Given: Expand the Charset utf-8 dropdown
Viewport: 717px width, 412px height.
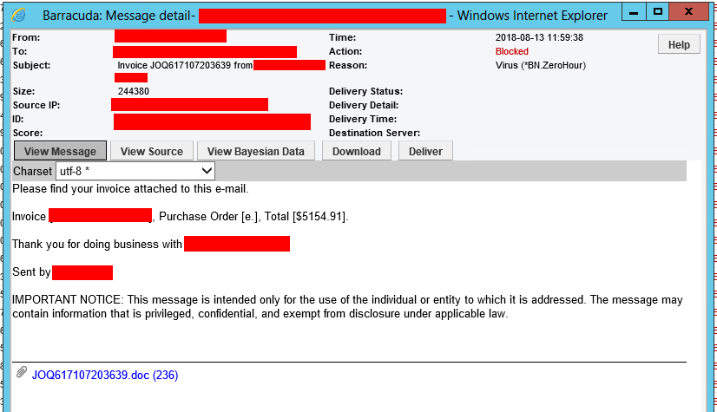Looking at the screenshot, I should 135,171.
